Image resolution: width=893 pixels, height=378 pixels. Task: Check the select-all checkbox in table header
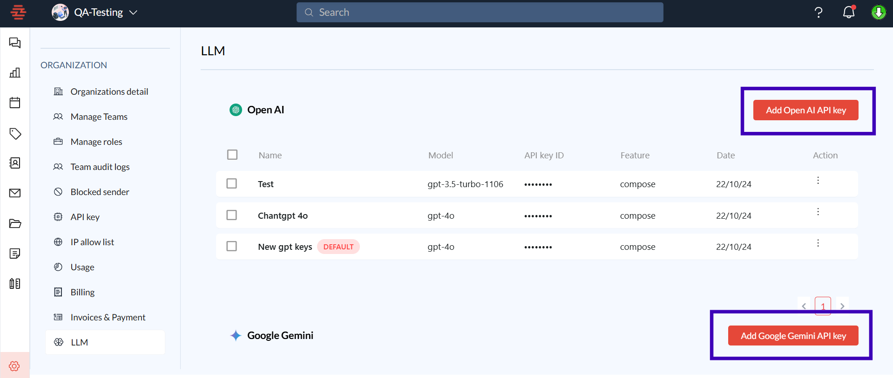[232, 155]
